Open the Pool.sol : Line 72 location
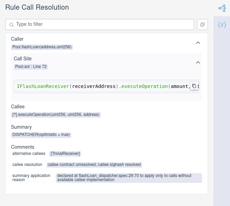This screenshot has height=206, width=230. point(31,67)
